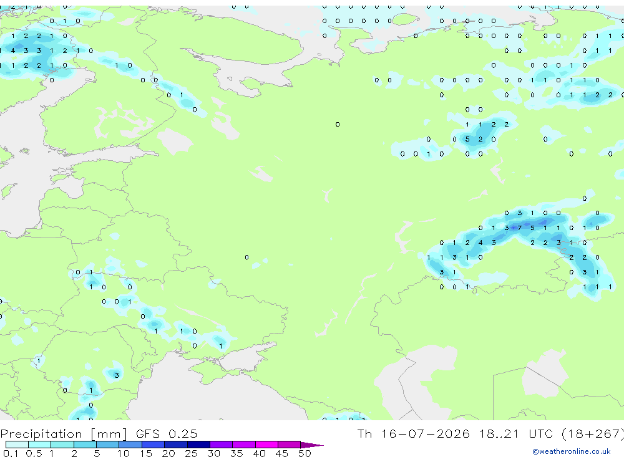Click legend tick label '0.1'

coord(11,453)
